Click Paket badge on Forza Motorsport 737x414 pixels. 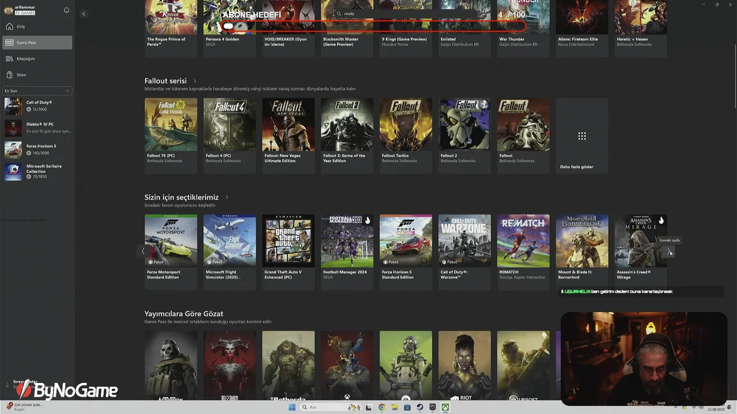(x=155, y=262)
